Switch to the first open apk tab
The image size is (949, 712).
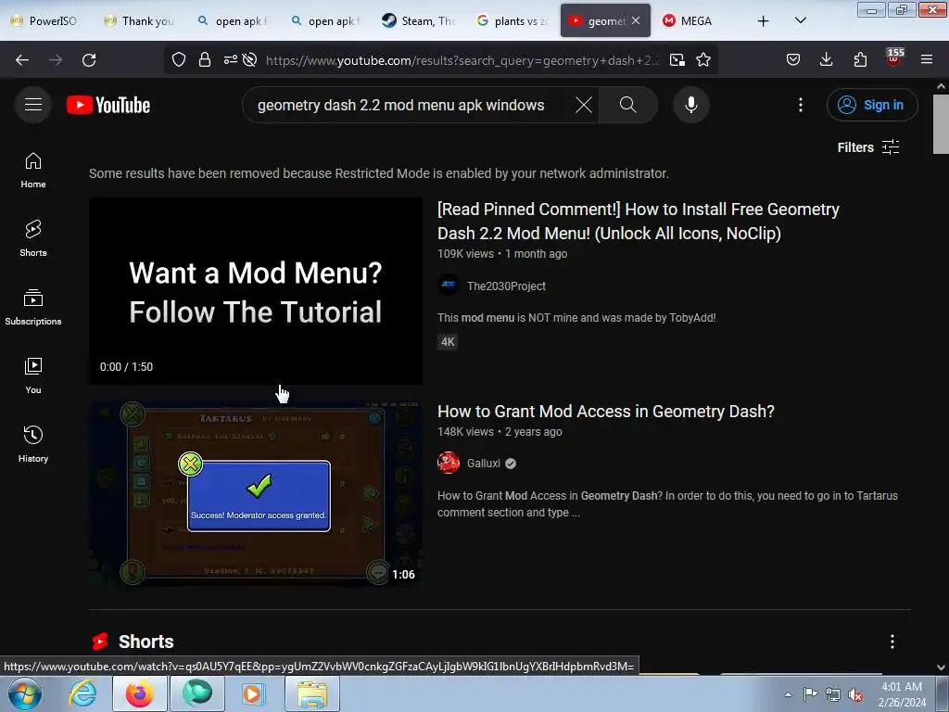233,21
